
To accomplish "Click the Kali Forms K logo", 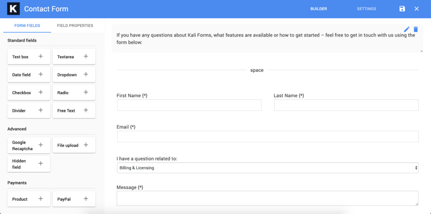I will pos(13,9).
